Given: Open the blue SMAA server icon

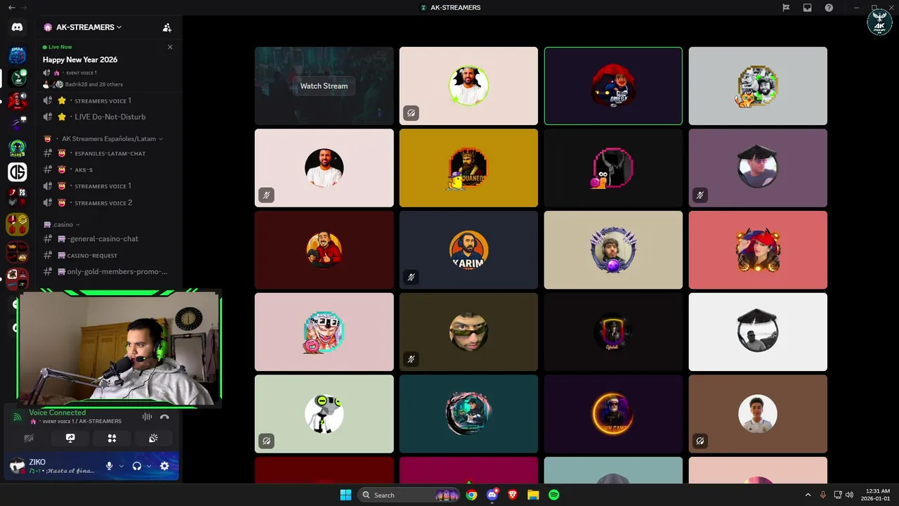Looking at the screenshot, I should click(x=18, y=56).
